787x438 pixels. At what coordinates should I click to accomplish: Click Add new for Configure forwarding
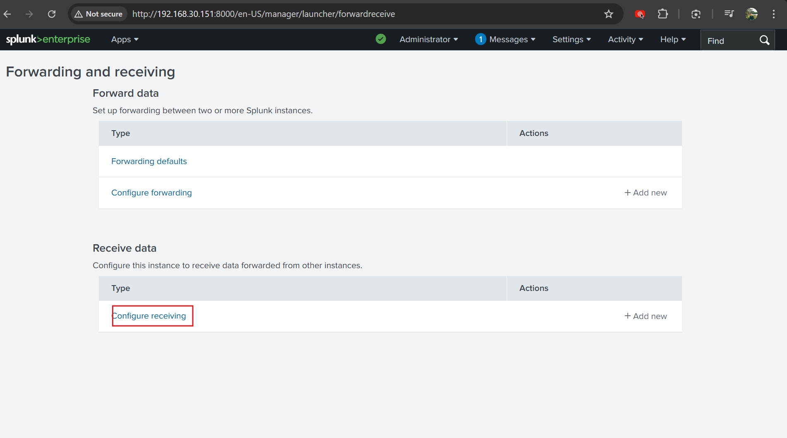click(x=646, y=193)
